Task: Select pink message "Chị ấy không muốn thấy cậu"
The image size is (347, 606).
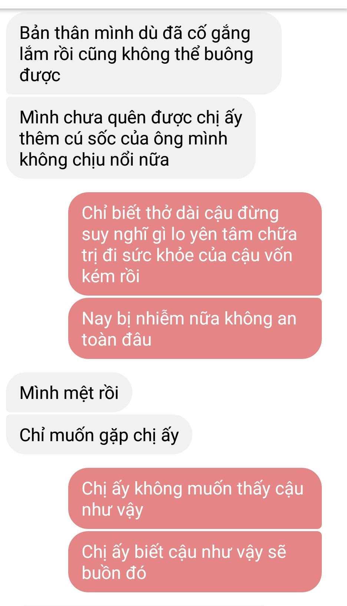Action: point(195,498)
